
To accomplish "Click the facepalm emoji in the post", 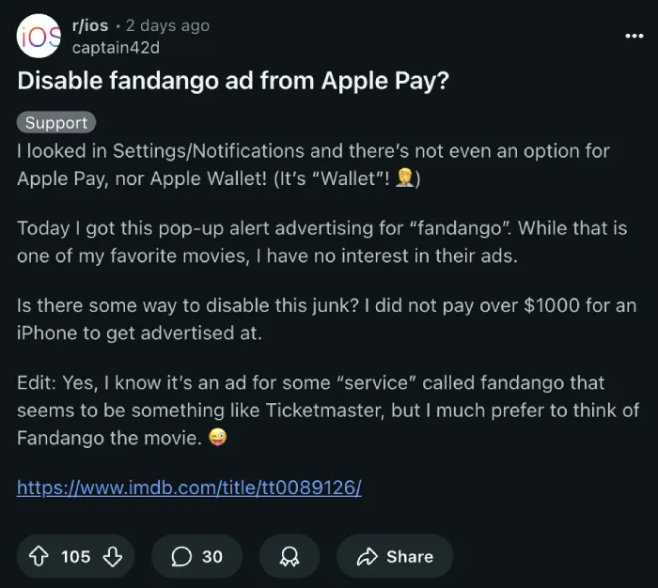I will click(405, 178).
